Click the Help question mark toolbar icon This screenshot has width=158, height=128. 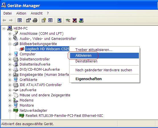tap(44, 20)
